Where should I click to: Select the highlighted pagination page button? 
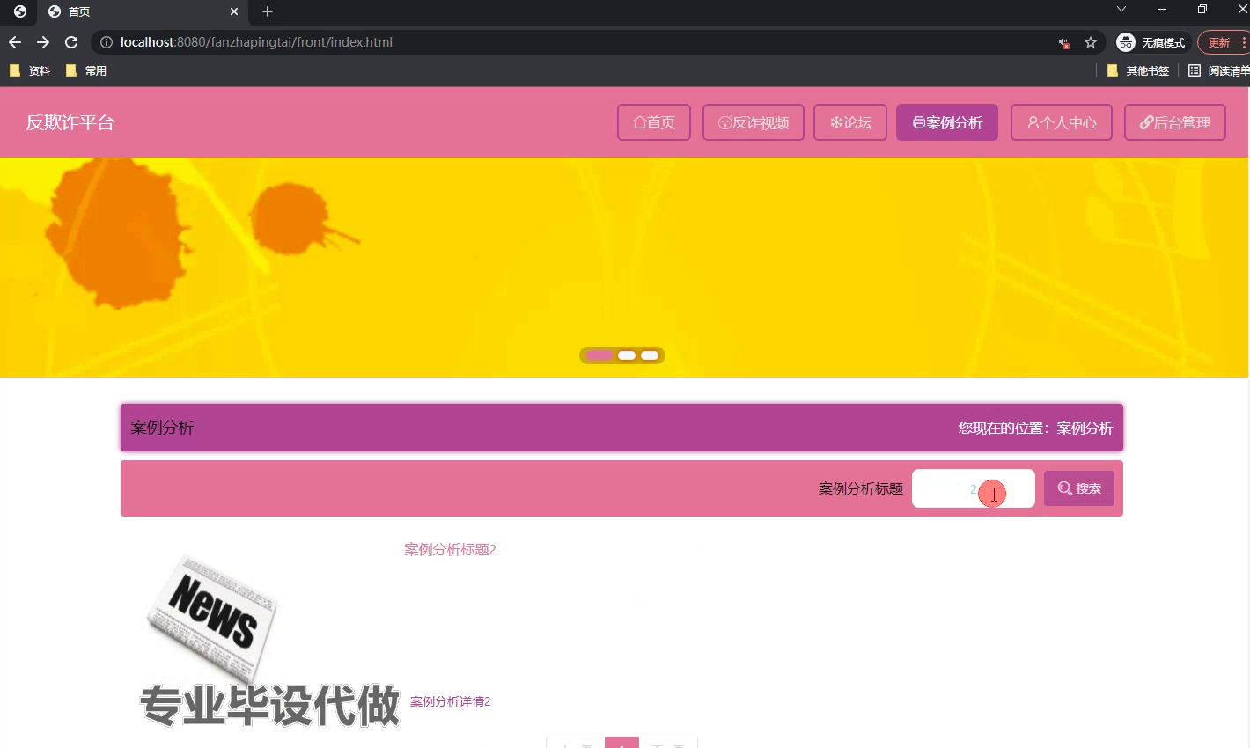tap(621, 744)
